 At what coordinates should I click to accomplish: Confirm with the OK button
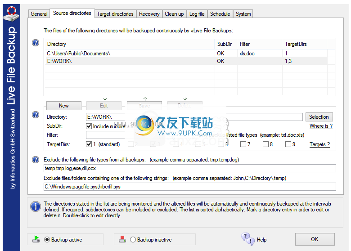[315, 239]
